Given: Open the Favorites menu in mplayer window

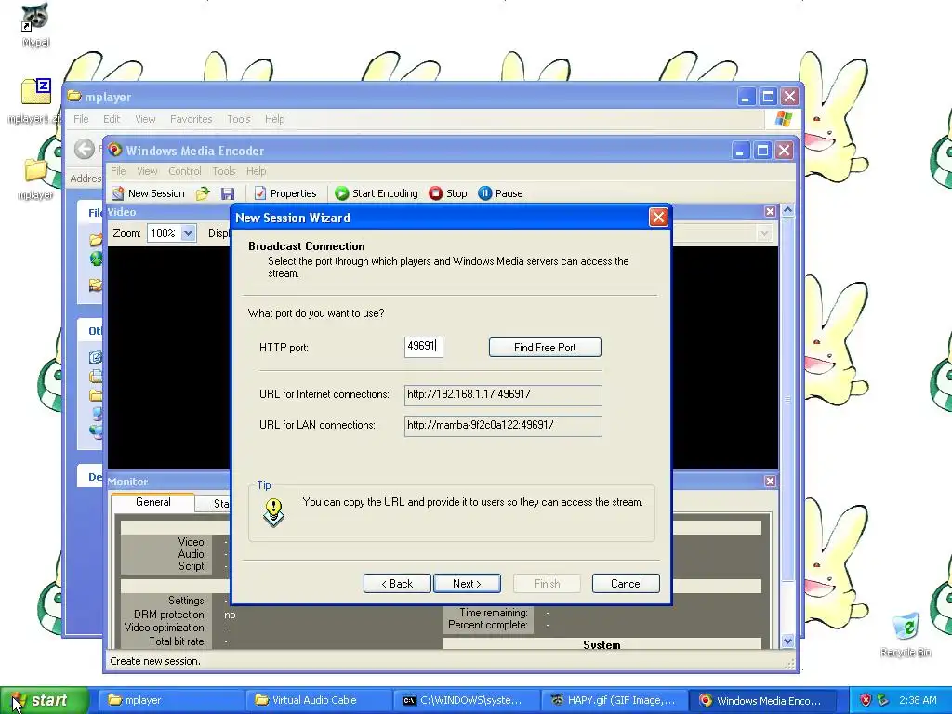Looking at the screenshot, I should (192, 119).
